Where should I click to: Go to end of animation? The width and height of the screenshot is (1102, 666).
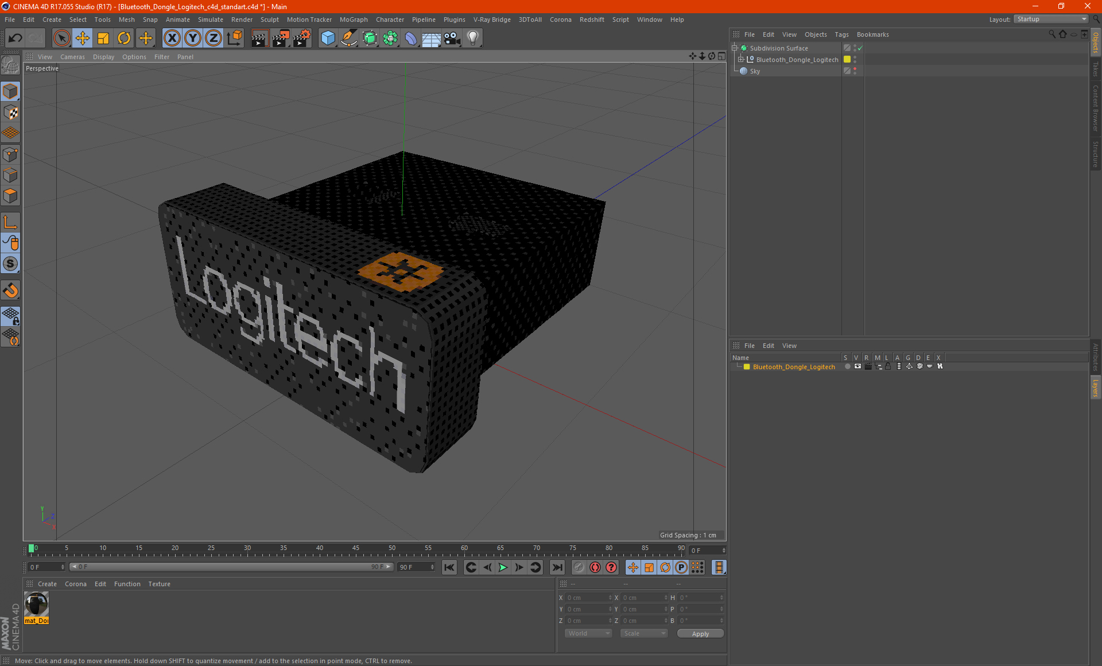pyautogui.click(x=557, y=567)
